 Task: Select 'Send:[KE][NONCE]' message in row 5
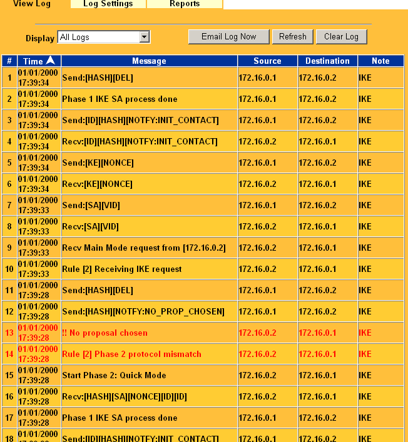pyautogui.click(x=98, y=163)
